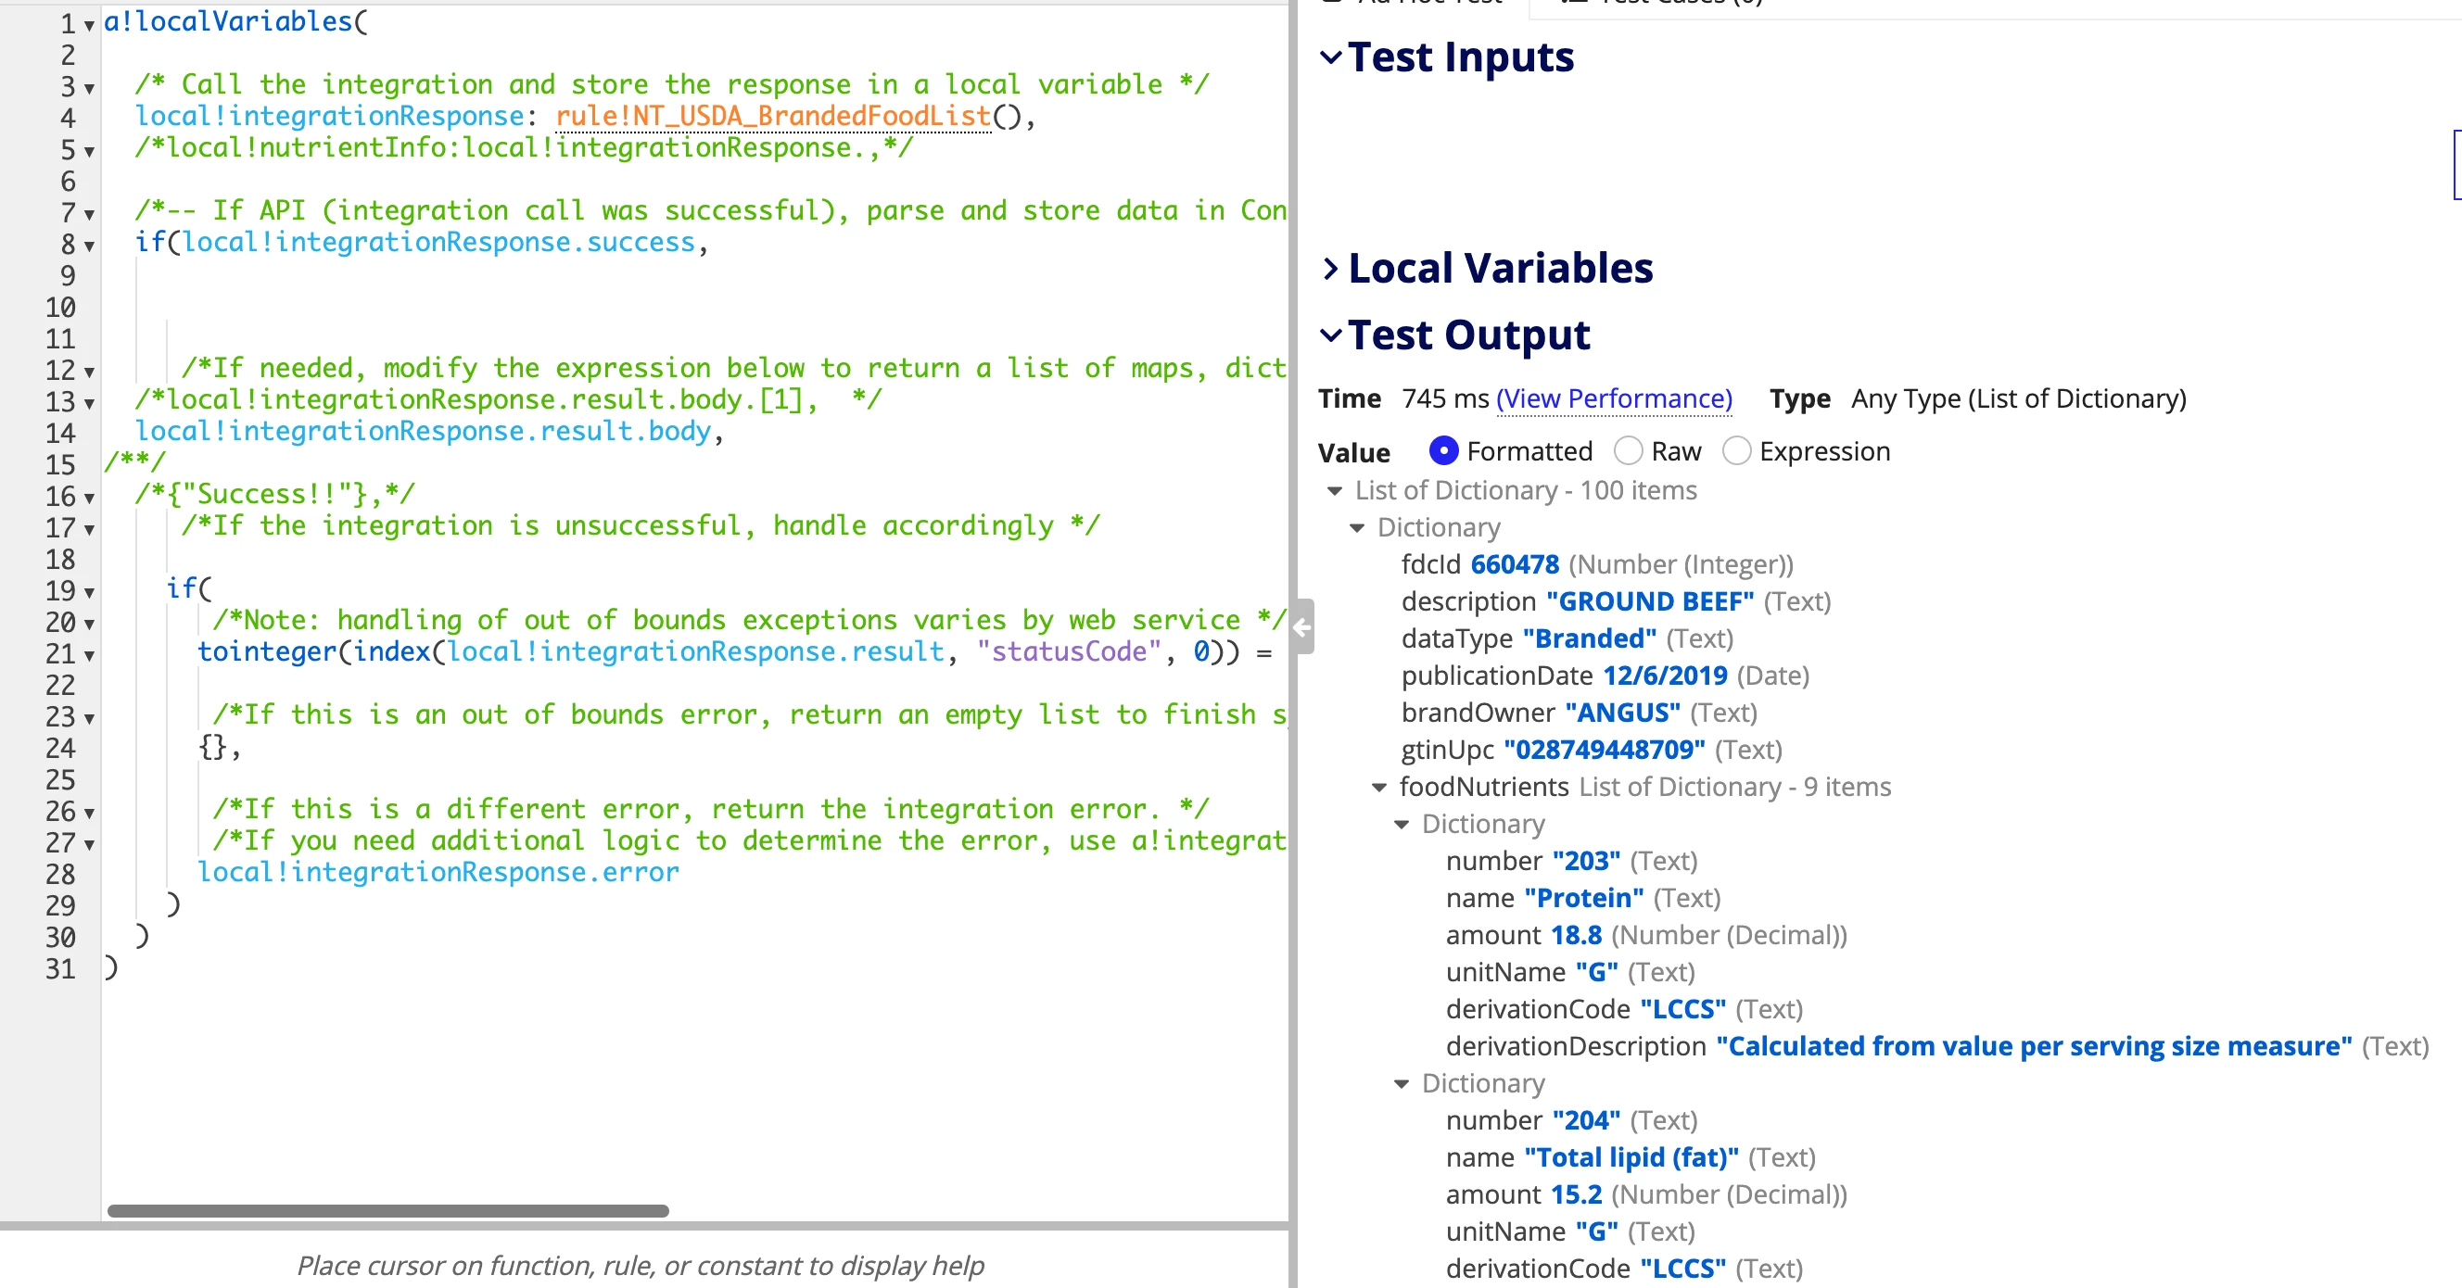2462x1288 pixels.
Task: Place cursor on the tointeger function
Action: pyautogui.click(x=267, y=651)
